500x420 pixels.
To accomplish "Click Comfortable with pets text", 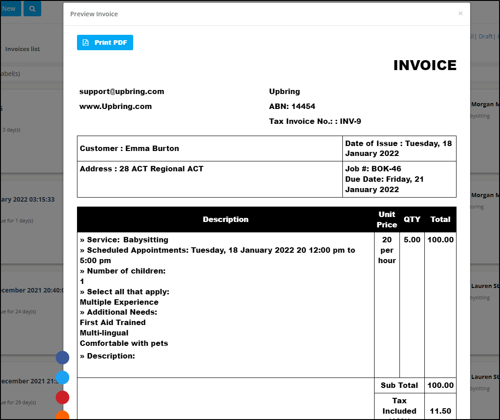I will pos(124,343).
